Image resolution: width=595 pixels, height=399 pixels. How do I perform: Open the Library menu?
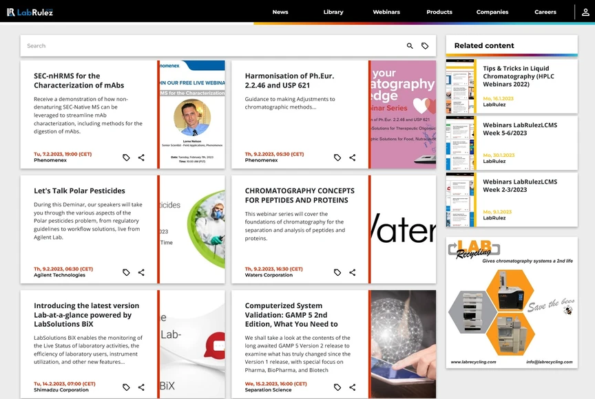333,12
